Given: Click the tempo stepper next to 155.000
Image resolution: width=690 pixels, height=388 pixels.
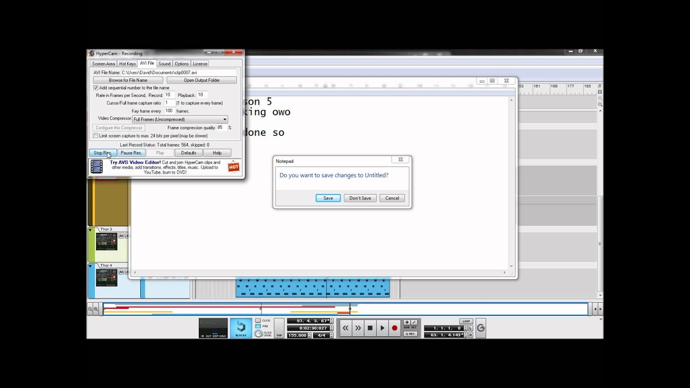Looking at the screenshot, I should tap(310, 335).
